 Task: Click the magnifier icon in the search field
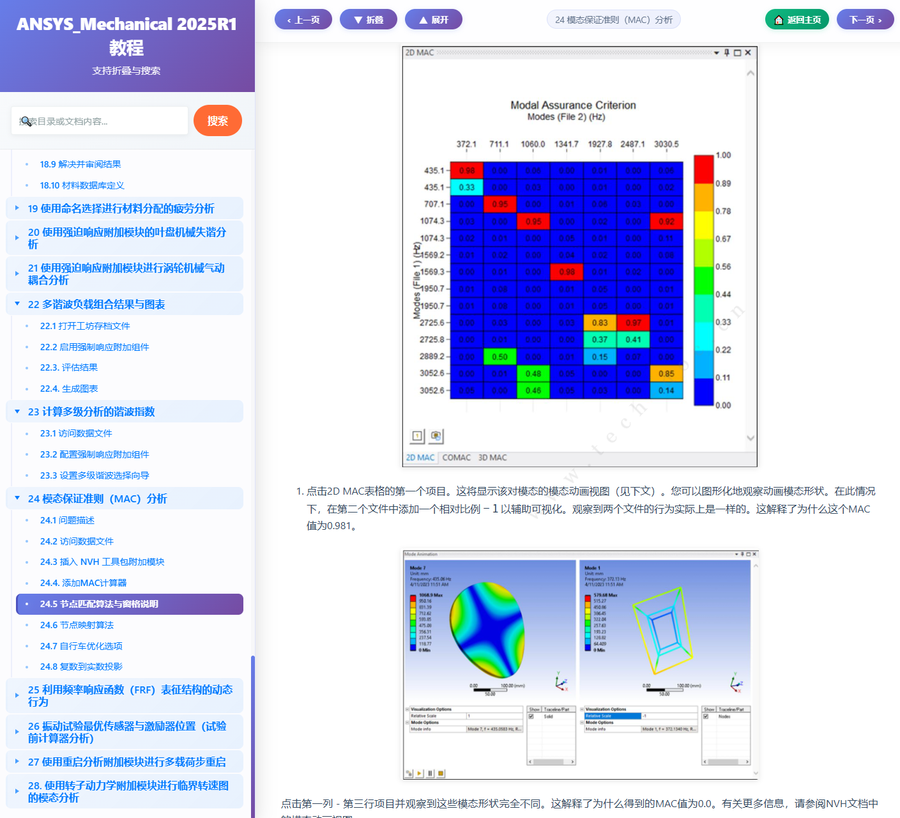(x=26, y=121)
